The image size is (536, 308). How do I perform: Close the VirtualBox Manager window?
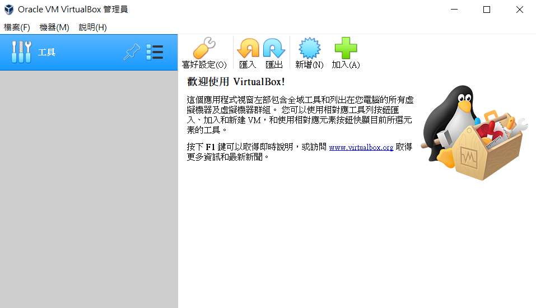point(520,10)
